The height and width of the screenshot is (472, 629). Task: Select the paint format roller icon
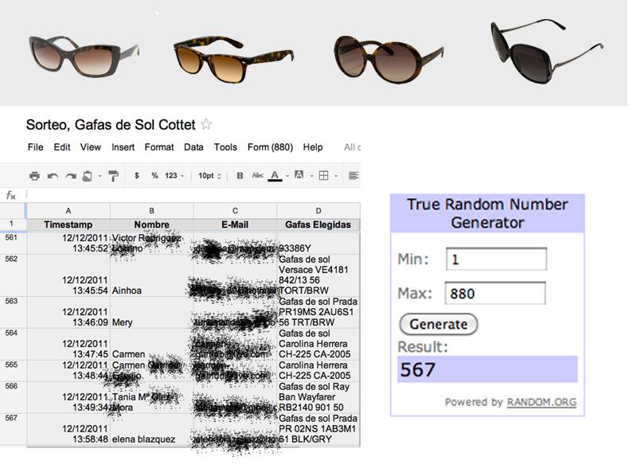114,176
